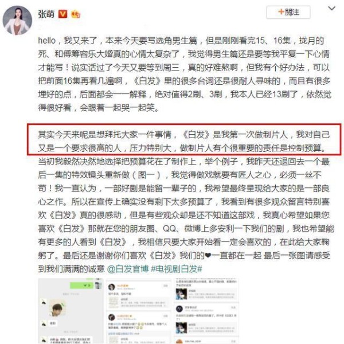Click avatar image inside first thumbnail
Image resolution: width=344 pixels, height=344 pixels.
pyautogui.click(x=58, y=308)
